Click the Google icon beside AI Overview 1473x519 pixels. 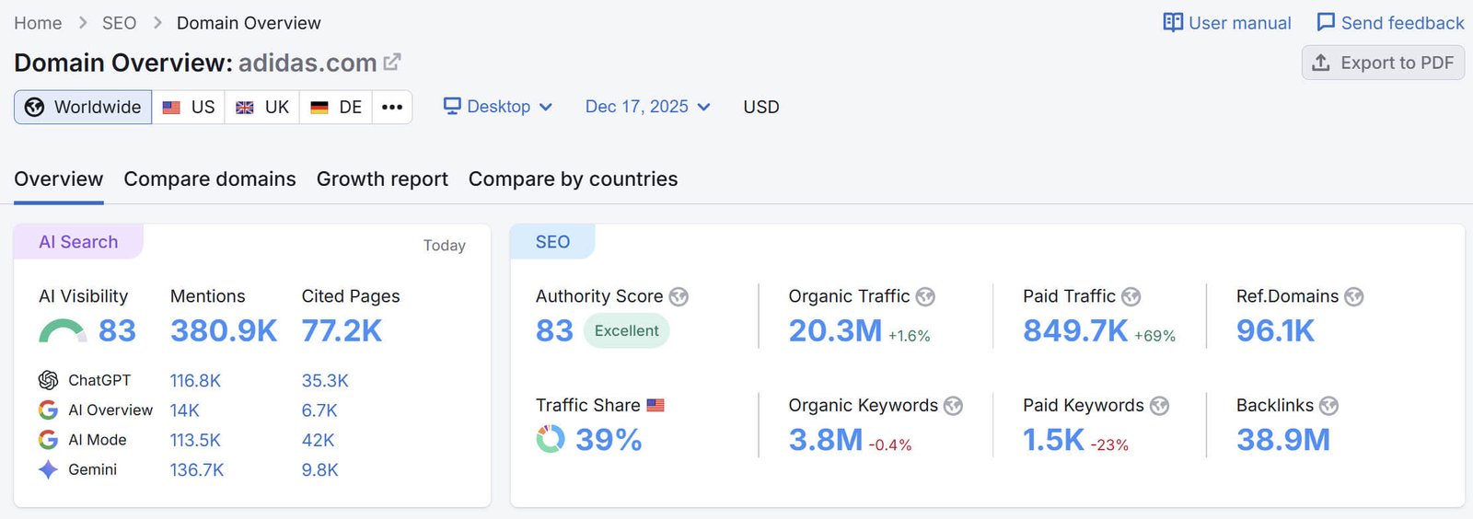48,409
